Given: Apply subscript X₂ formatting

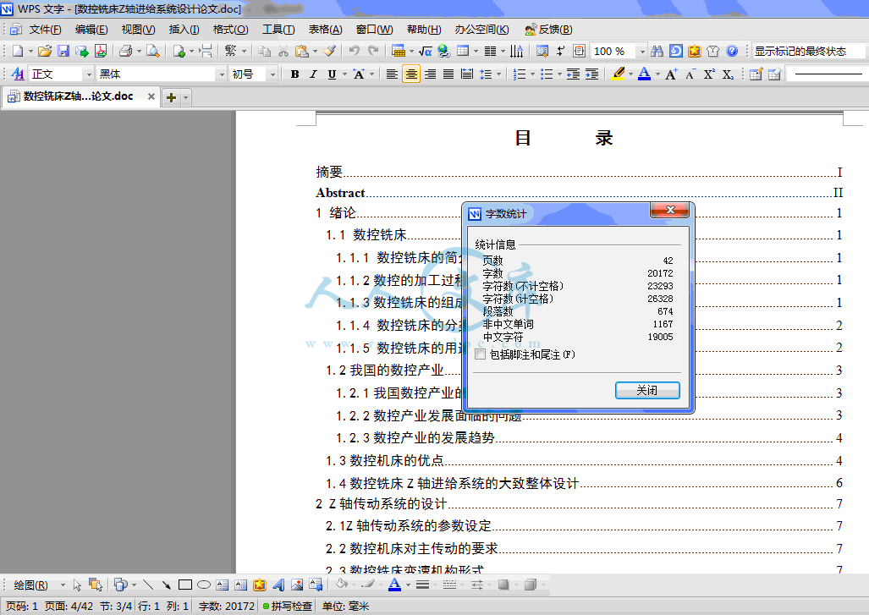Looking at the screenshot, I should (x=728, y=74).
